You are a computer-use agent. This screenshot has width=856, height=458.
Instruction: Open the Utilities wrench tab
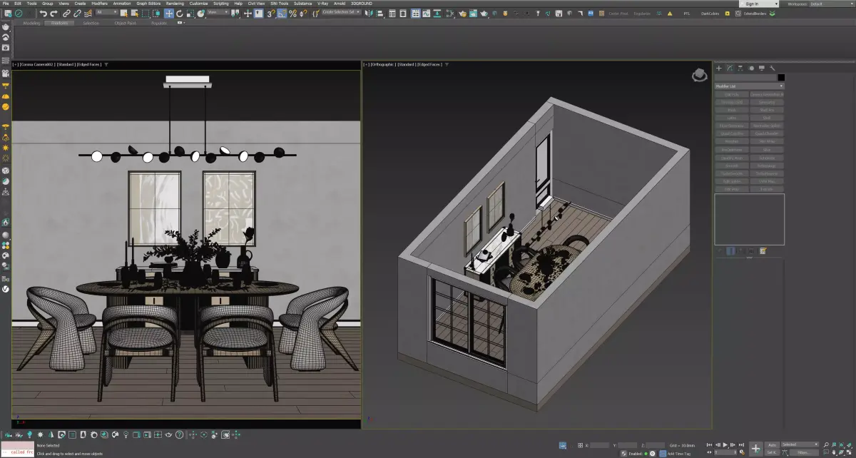click(x=773, y=68)
